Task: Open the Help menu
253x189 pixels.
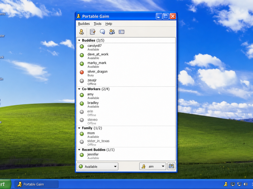Action: [109, 24]
